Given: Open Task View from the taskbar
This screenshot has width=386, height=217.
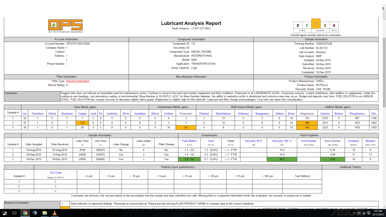Looking at the screenshot, I should (x=14, y=213).
